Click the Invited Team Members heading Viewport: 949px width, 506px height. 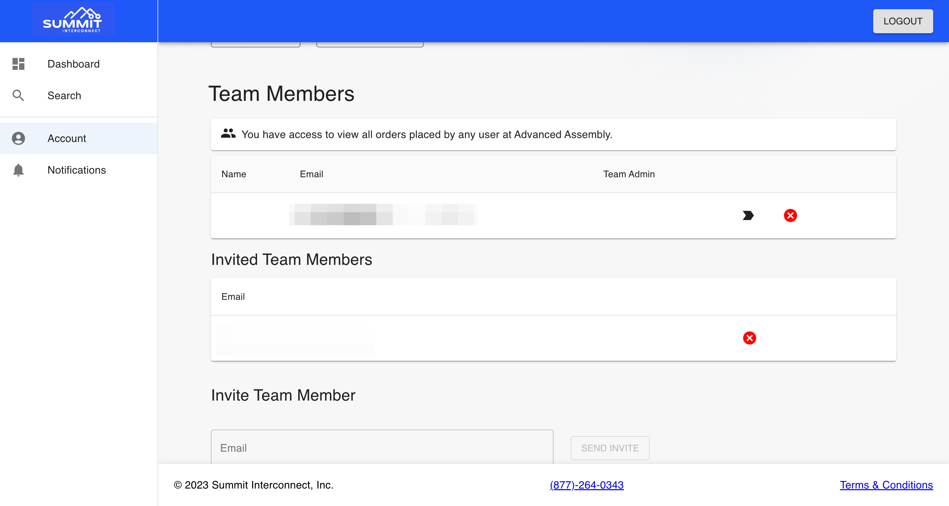tap(292, 260)
